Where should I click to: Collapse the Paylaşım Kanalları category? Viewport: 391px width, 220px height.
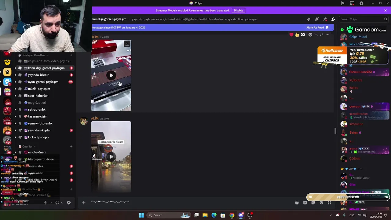click(x=35, y=55)
